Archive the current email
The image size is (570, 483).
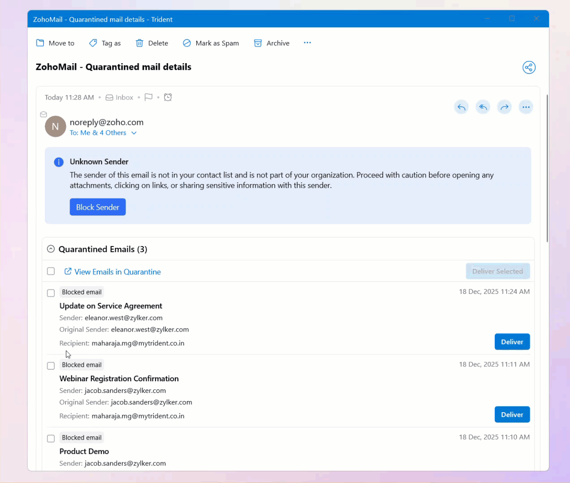point(272,43)
